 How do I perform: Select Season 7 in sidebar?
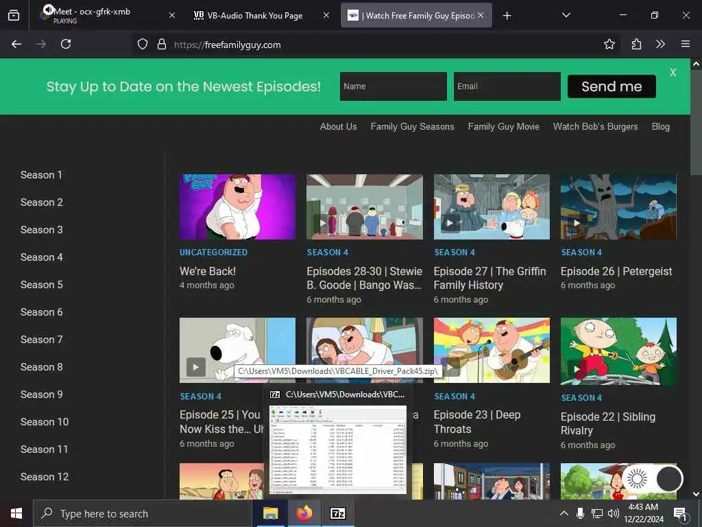pyautogui.click(x=42, y=340)
